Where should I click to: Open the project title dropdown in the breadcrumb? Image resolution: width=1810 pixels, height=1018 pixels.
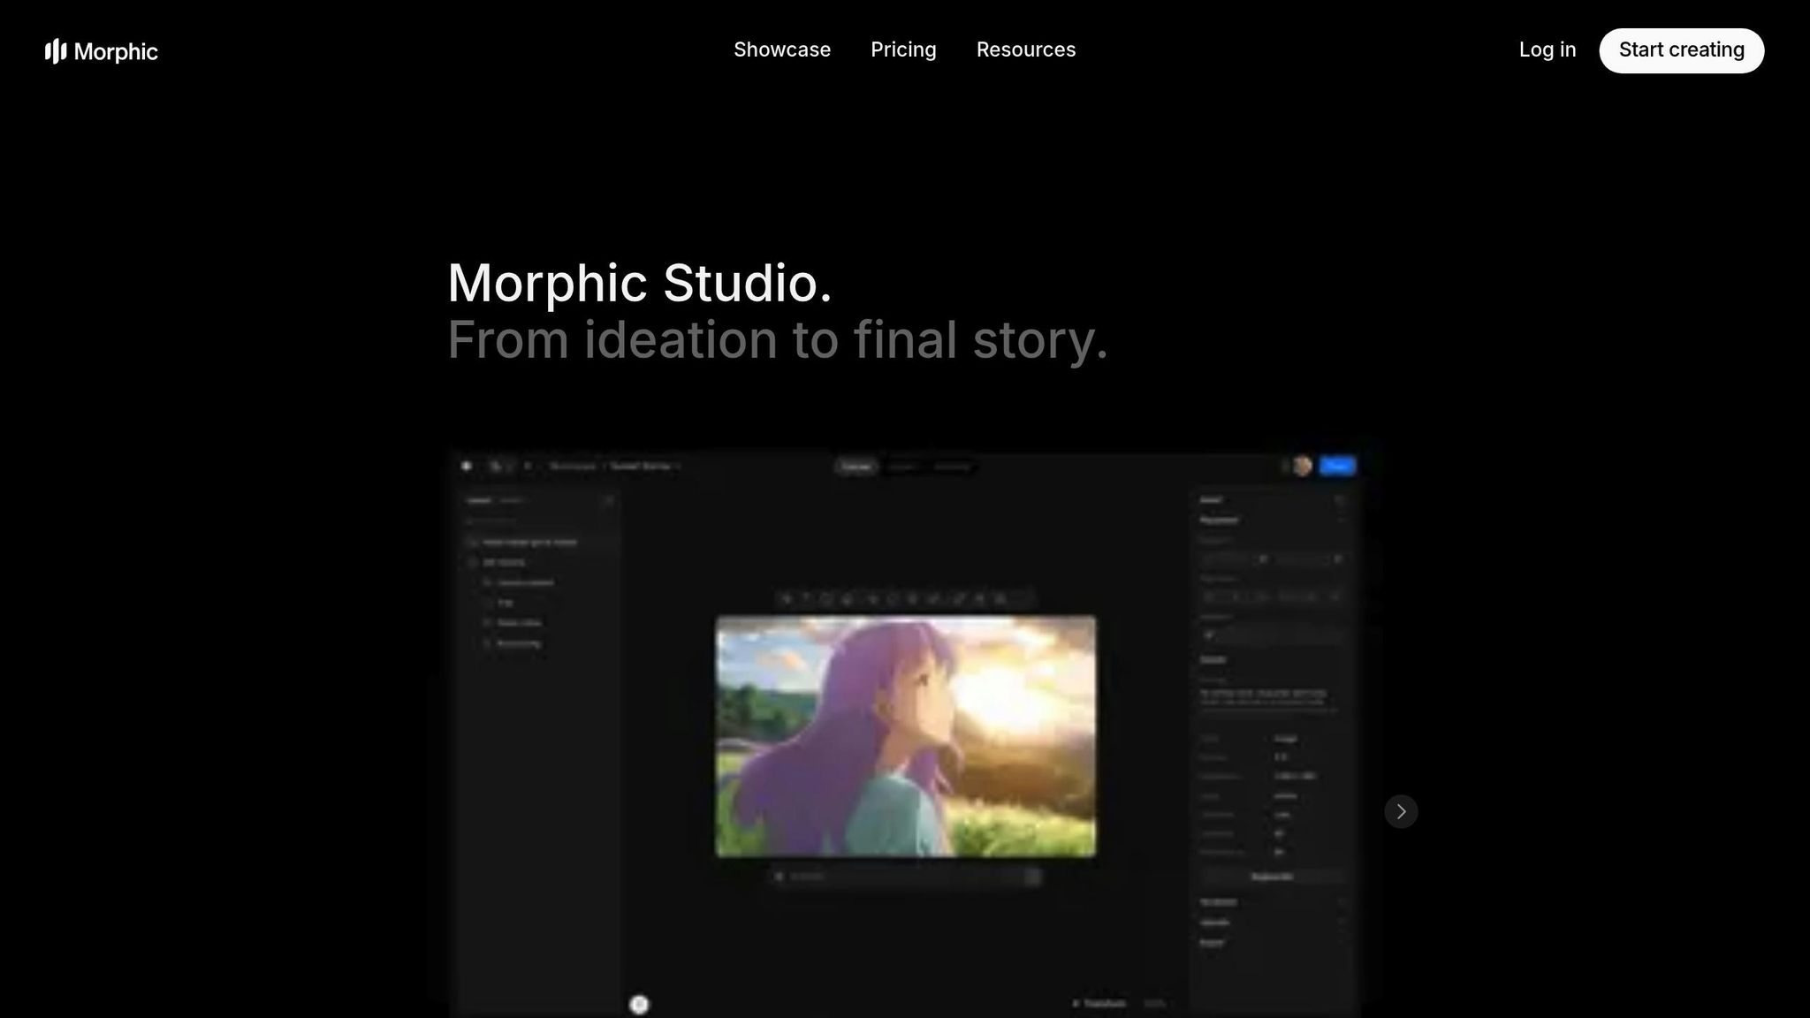(x=676, y=466)
